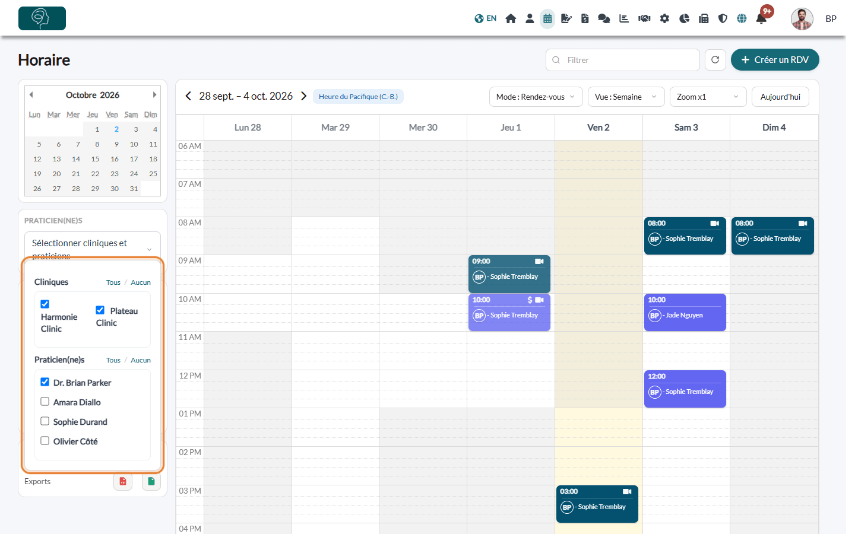Select Tous link for Cliniques

coord(113,282)
